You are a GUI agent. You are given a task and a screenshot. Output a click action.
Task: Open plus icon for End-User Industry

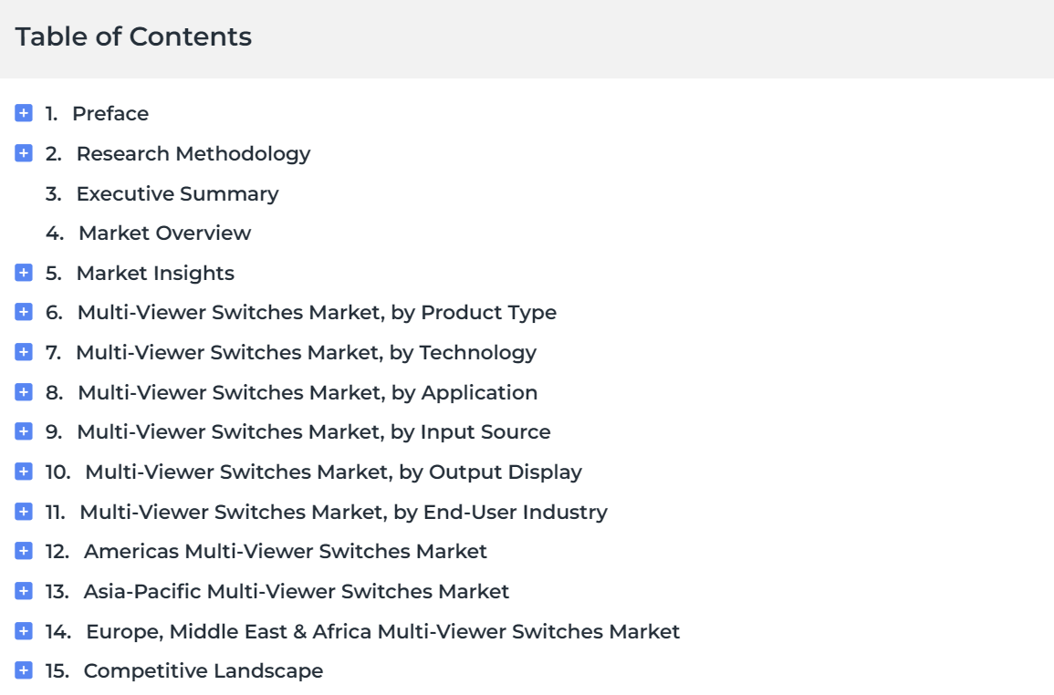(x=24, y=512)
